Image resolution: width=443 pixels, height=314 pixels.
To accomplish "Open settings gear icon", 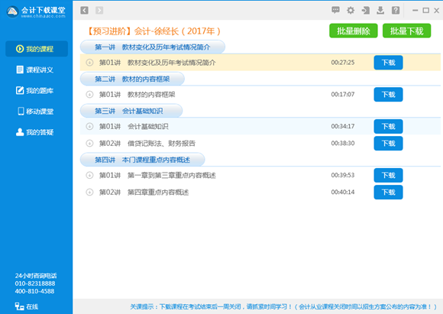I will [x=351, y=11].
